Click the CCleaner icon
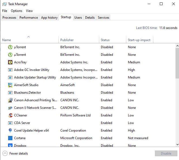 [10, 115]
